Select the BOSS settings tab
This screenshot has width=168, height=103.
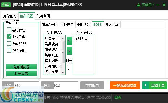[x=98, y=24]
